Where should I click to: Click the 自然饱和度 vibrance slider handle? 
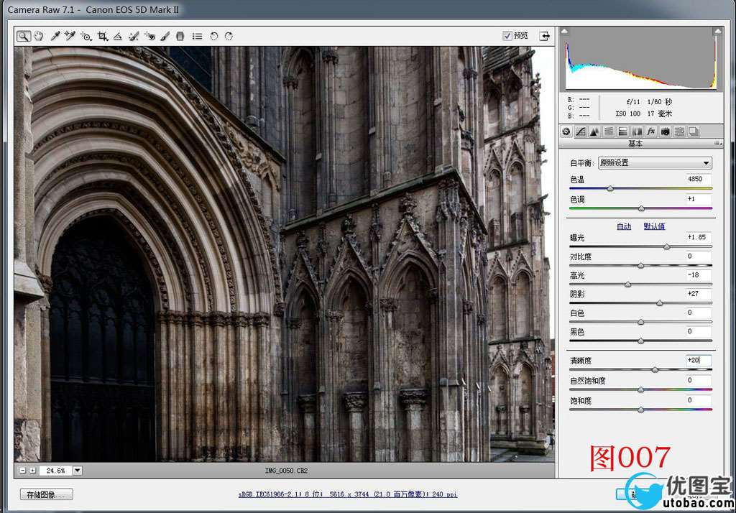click(640, 389)
